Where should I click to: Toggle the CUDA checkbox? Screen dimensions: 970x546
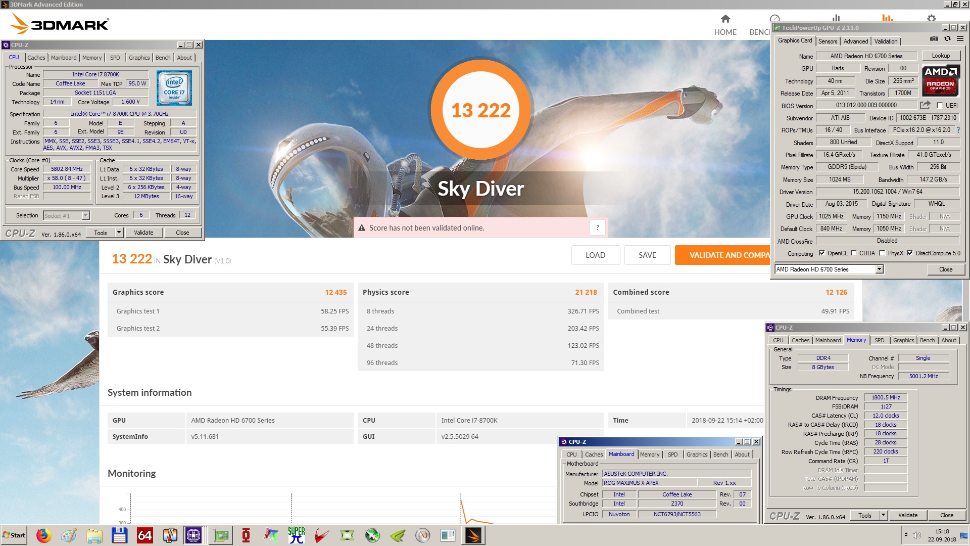point(854,253)
